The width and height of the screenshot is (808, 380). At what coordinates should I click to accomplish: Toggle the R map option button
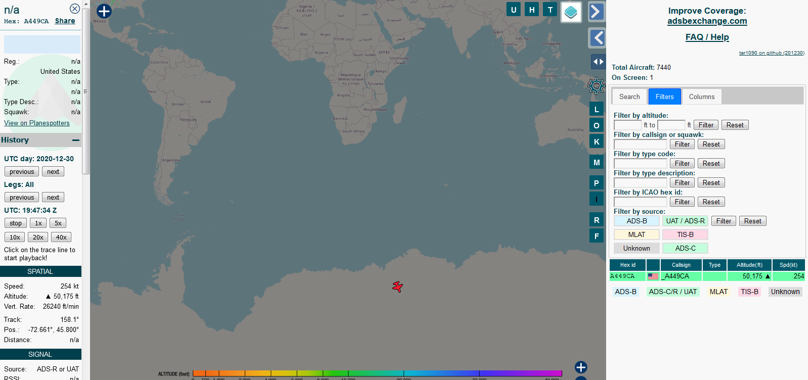597,220
